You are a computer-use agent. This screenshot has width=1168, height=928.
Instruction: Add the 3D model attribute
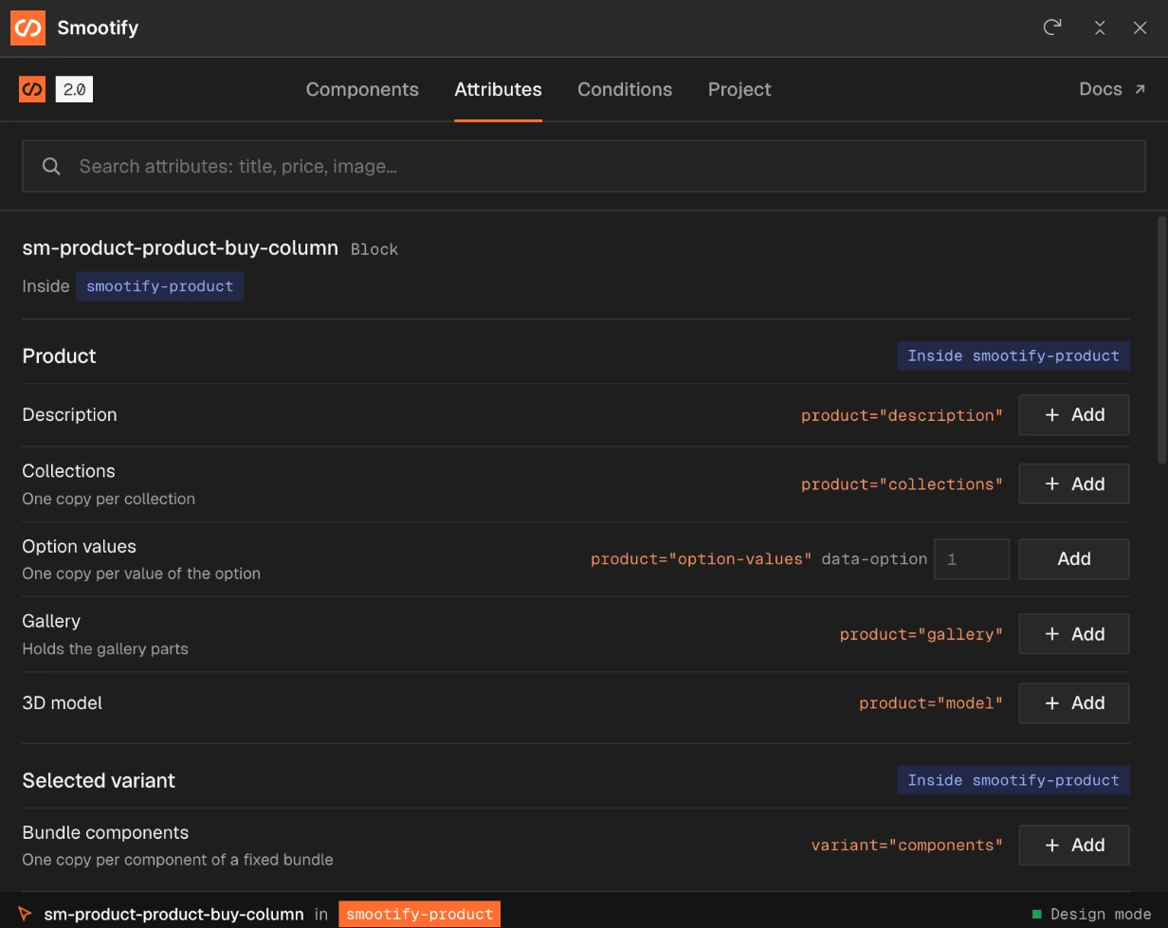[x=1074, y=703]
